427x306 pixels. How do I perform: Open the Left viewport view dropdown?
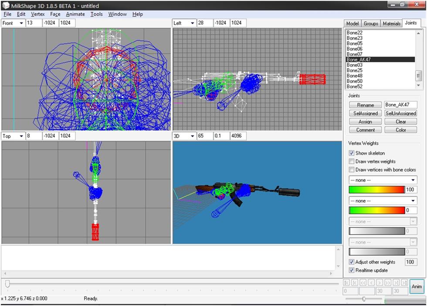[192, 23]
